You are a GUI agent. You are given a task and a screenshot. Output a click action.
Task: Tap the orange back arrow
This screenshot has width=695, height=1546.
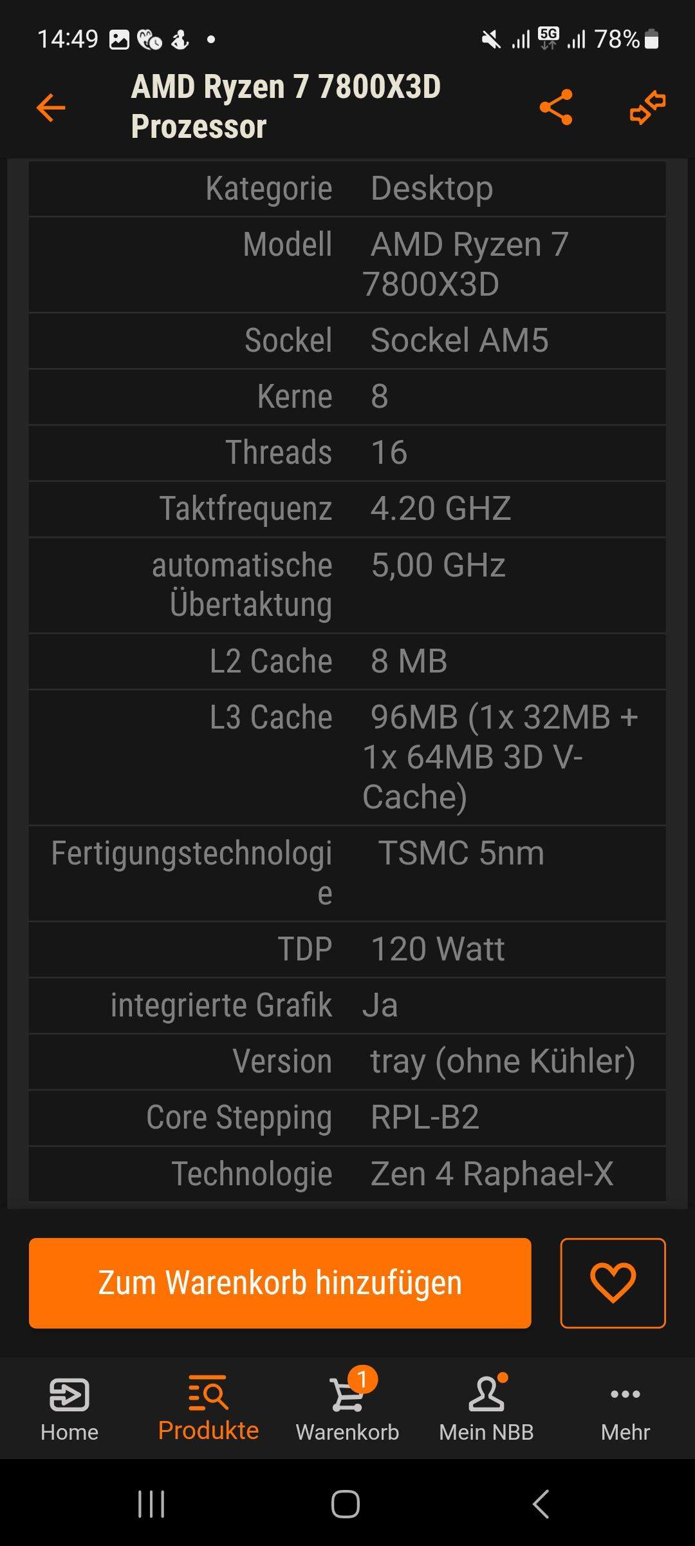51,107
